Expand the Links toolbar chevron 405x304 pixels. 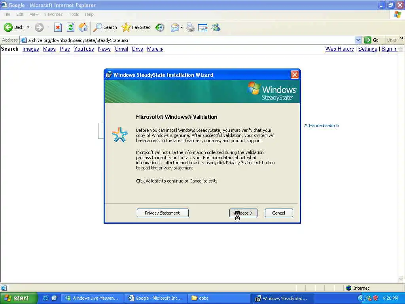tap(402, 38)
